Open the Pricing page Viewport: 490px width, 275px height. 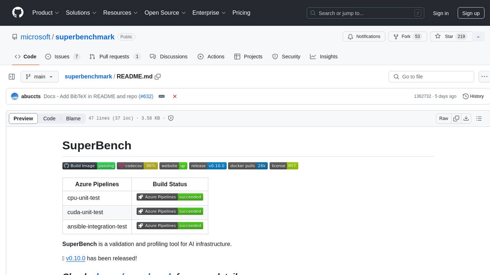point(241,13)
